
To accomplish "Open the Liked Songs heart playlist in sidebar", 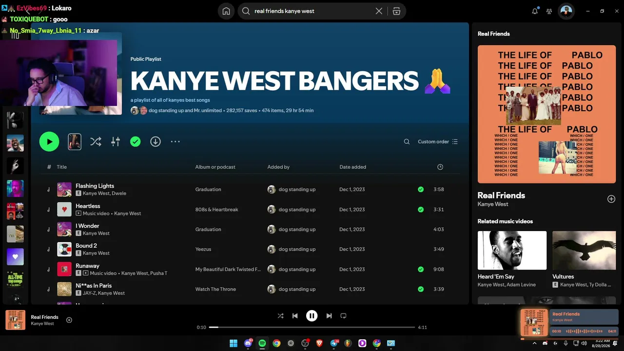I will click(15, 257).
